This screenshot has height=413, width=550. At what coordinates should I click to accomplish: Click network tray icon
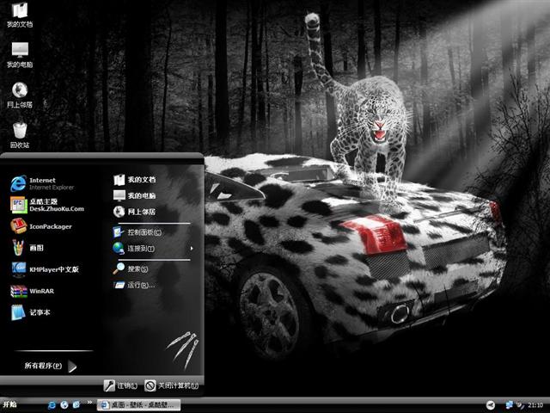(509, 405)
